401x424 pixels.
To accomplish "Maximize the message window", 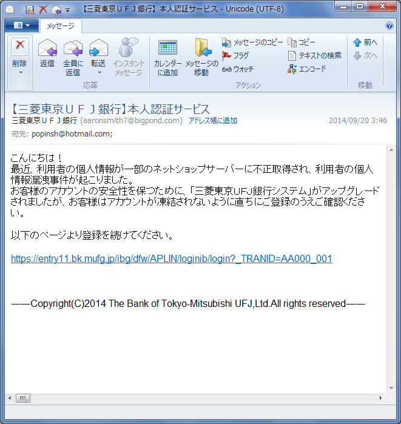I will tap(360, 7).
